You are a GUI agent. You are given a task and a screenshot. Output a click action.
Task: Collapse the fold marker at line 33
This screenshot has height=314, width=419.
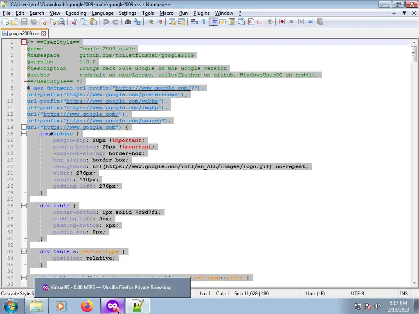[24, 251]
